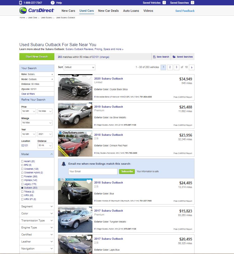This screenshot has height=254, width=234.
Task: Favorite the 2017 Outback 2.5i heart
Action: (x=89, y=238)
